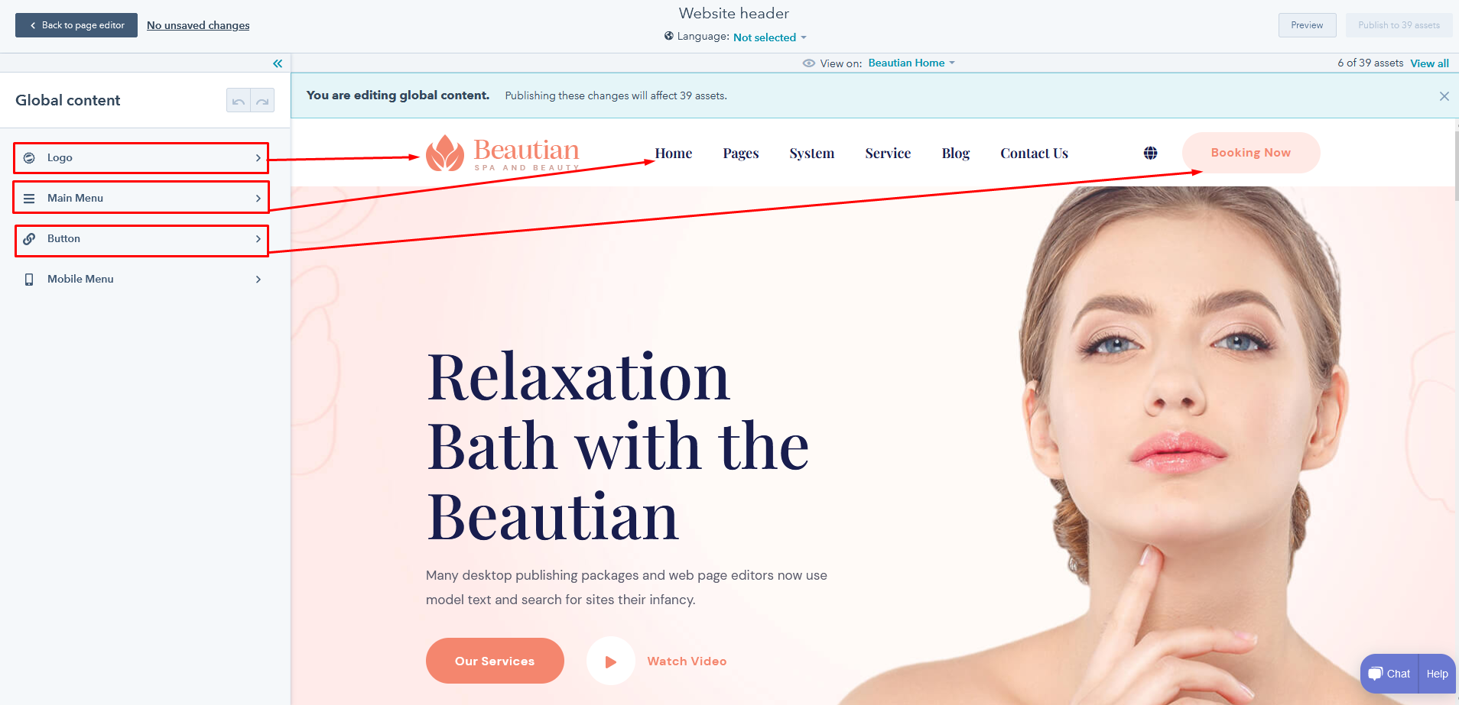Select the Service menu item
1459x705 pixels.
888,153
